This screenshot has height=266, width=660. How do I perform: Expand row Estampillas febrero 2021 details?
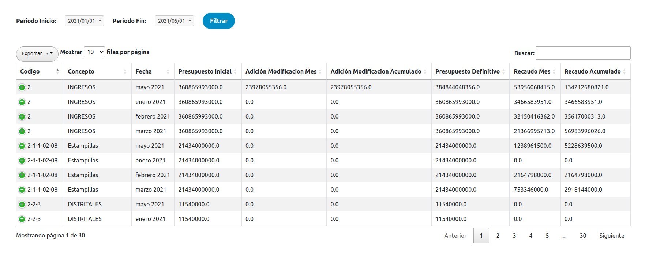click(x=22, y=175)
